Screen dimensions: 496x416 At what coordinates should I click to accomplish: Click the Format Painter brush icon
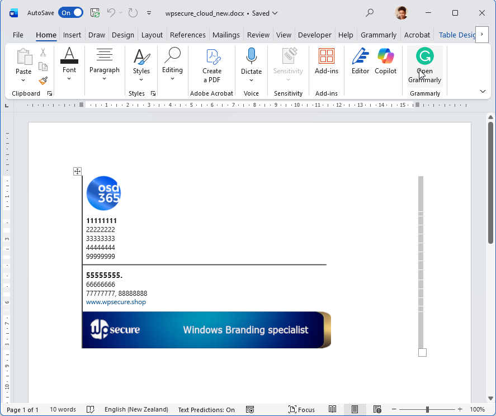coord(43,81)
